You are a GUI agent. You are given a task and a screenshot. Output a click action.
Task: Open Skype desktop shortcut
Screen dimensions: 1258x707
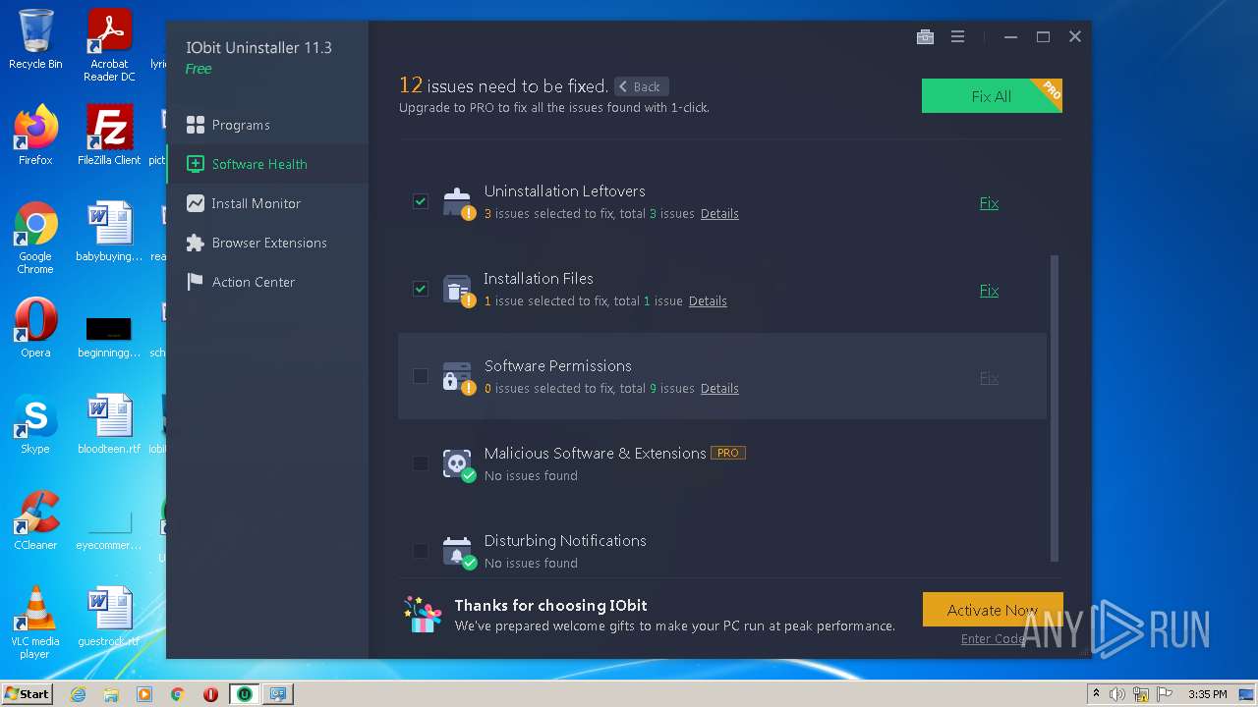click(35, 424)
